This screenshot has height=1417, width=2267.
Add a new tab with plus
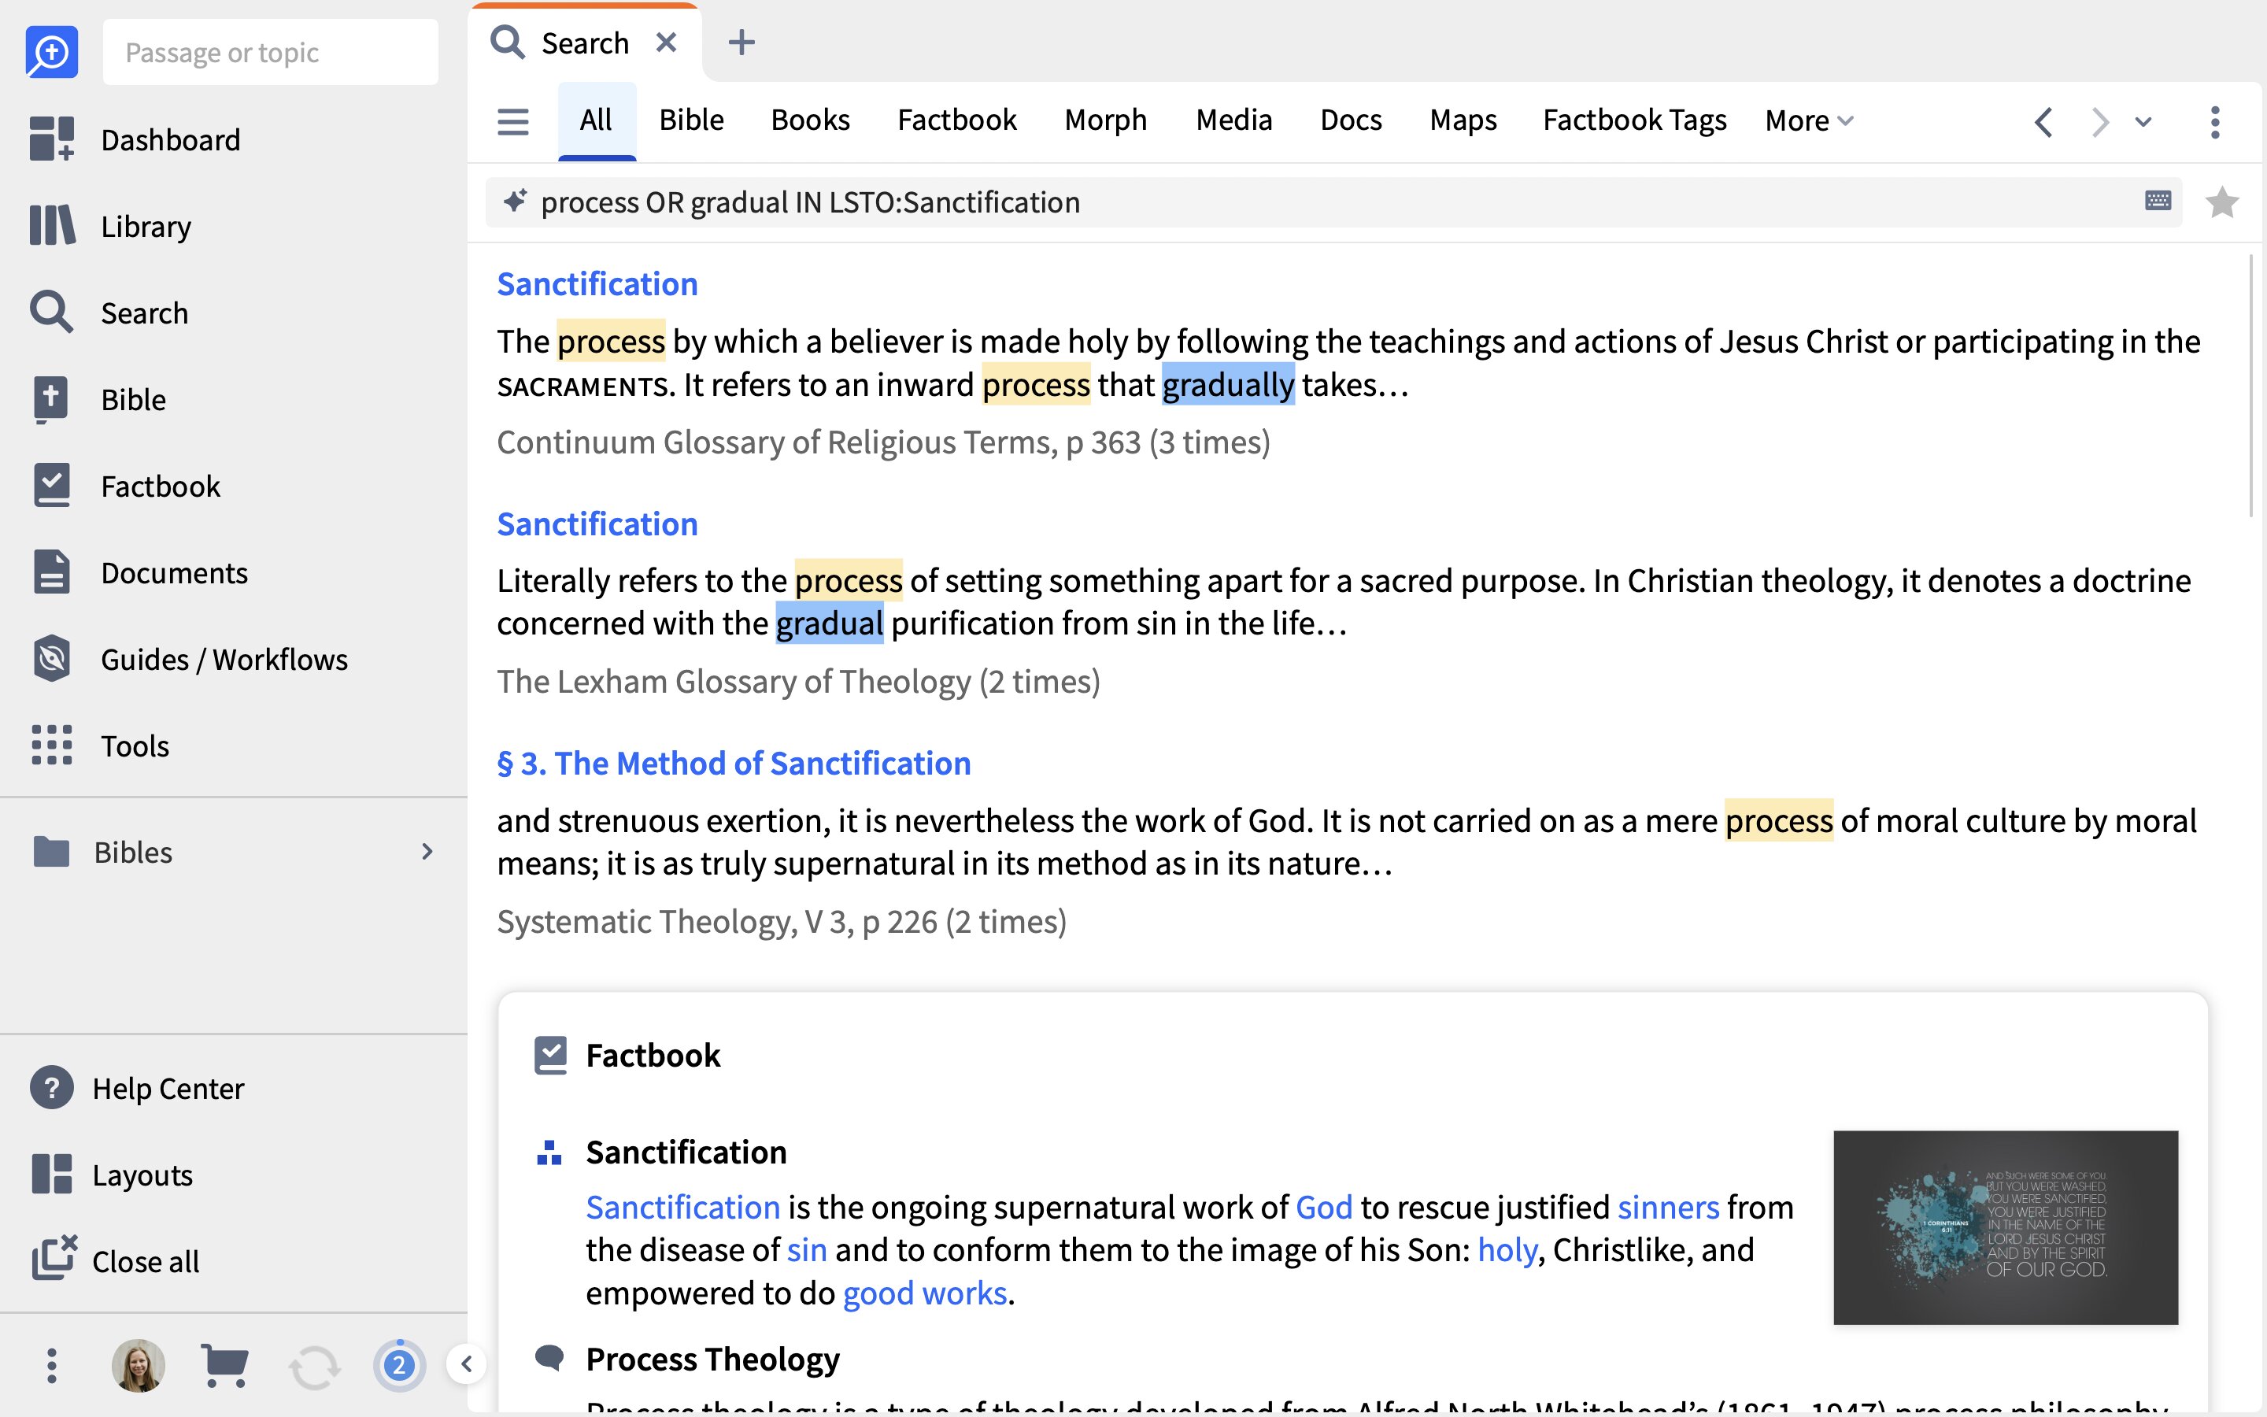[741, 43]
